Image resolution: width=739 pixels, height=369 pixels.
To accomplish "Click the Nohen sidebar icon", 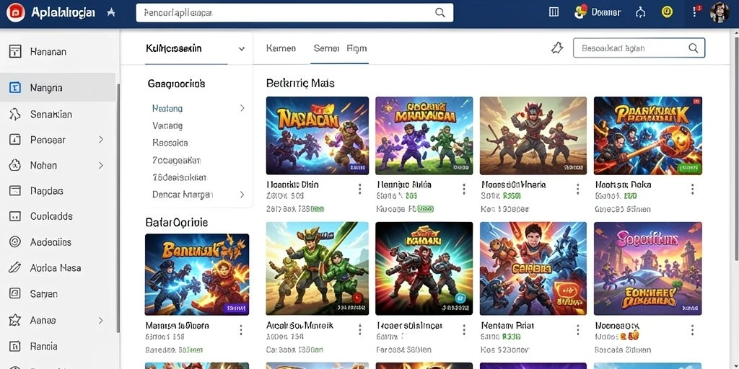I will point(15,165).
